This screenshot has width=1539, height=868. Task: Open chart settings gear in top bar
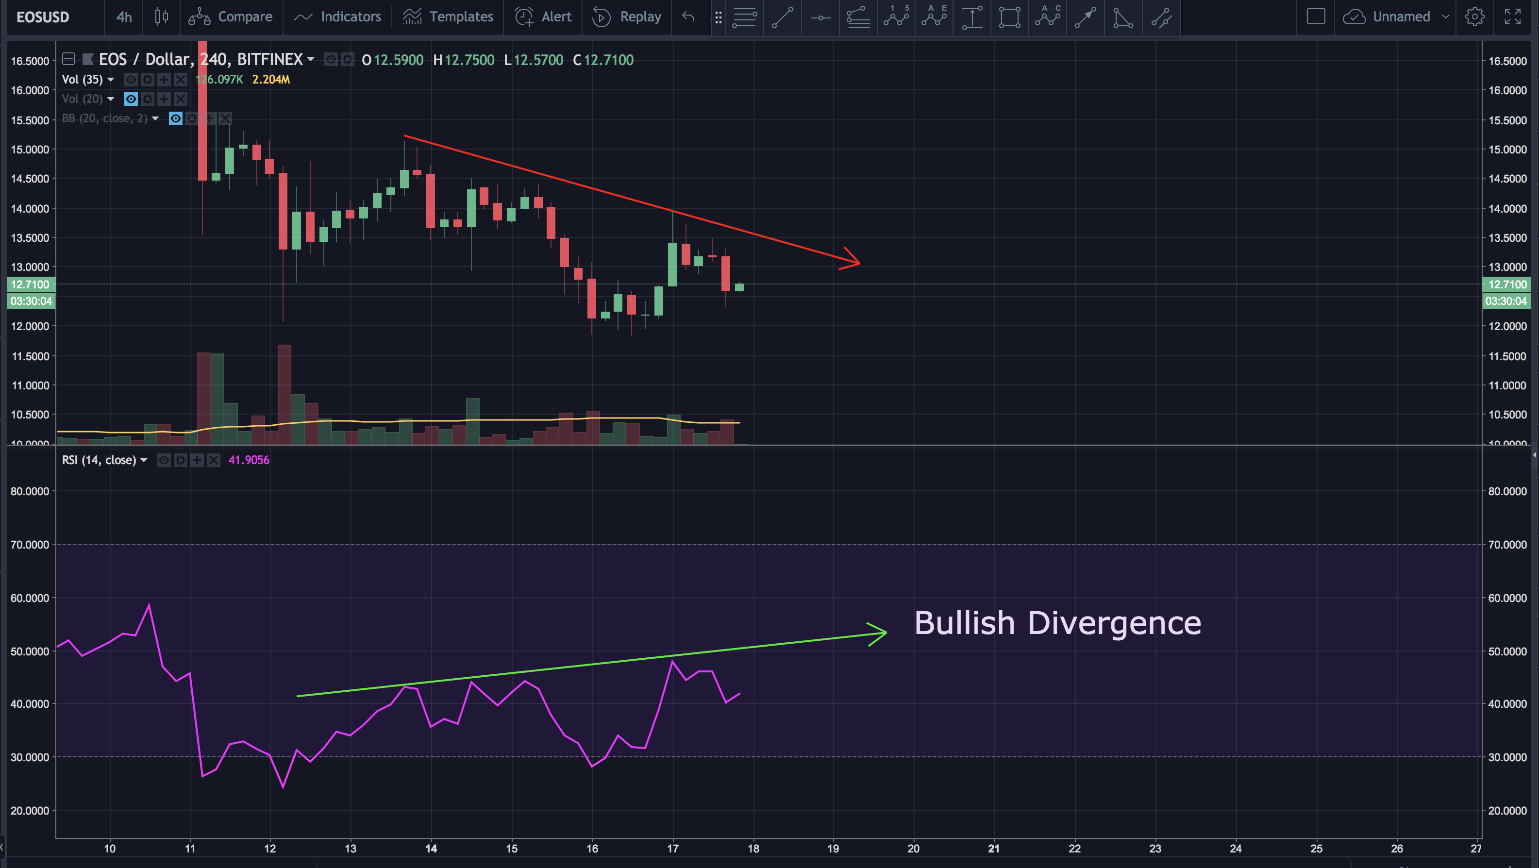1474,17
